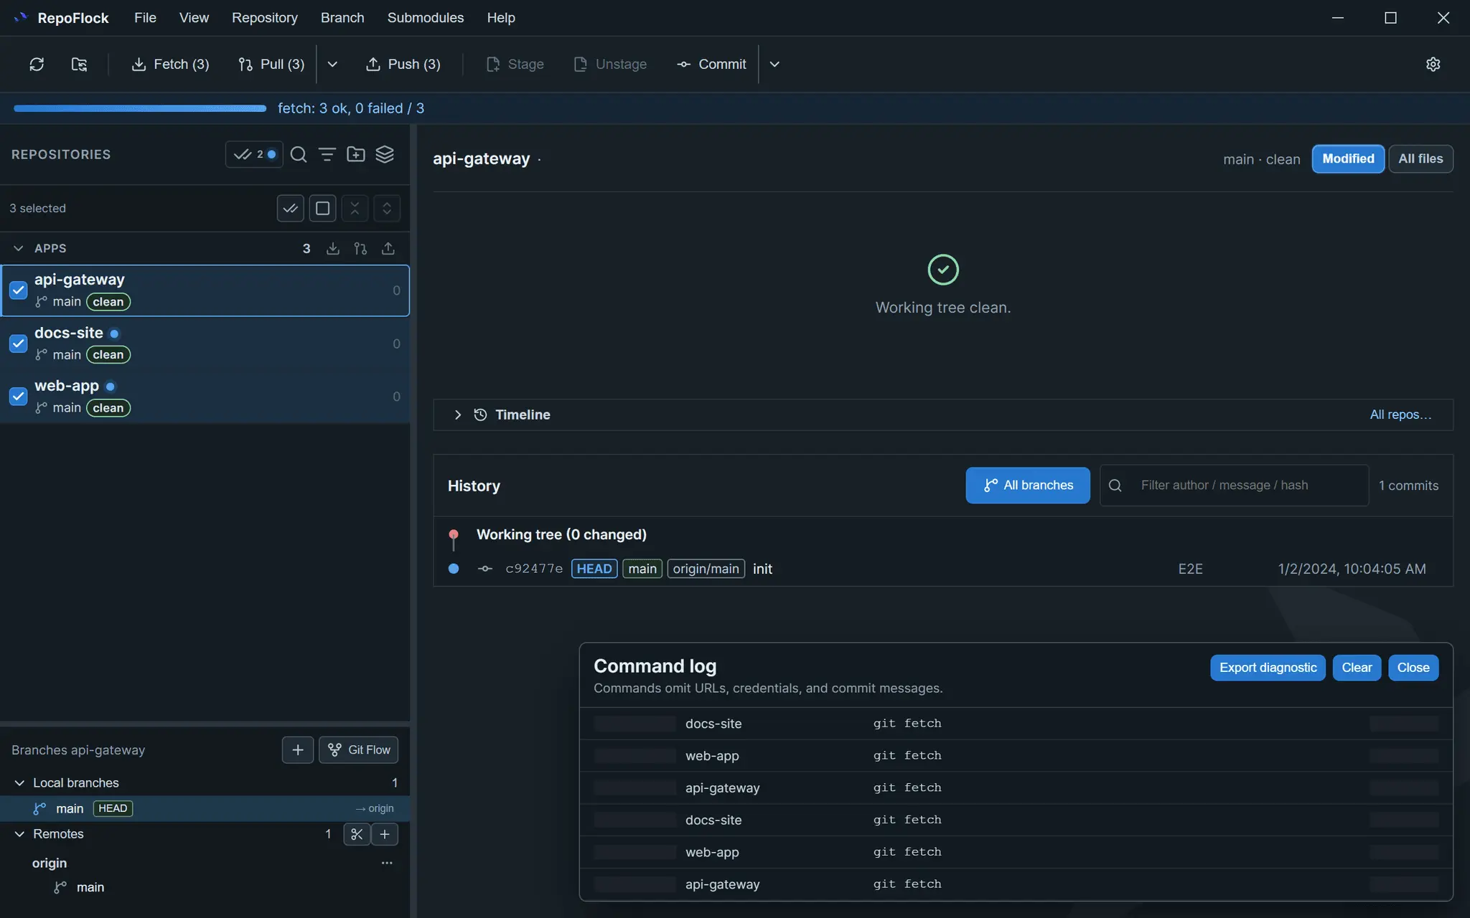
Task: Click the blue commit dot for c92477e
Action: coord(454,569)
